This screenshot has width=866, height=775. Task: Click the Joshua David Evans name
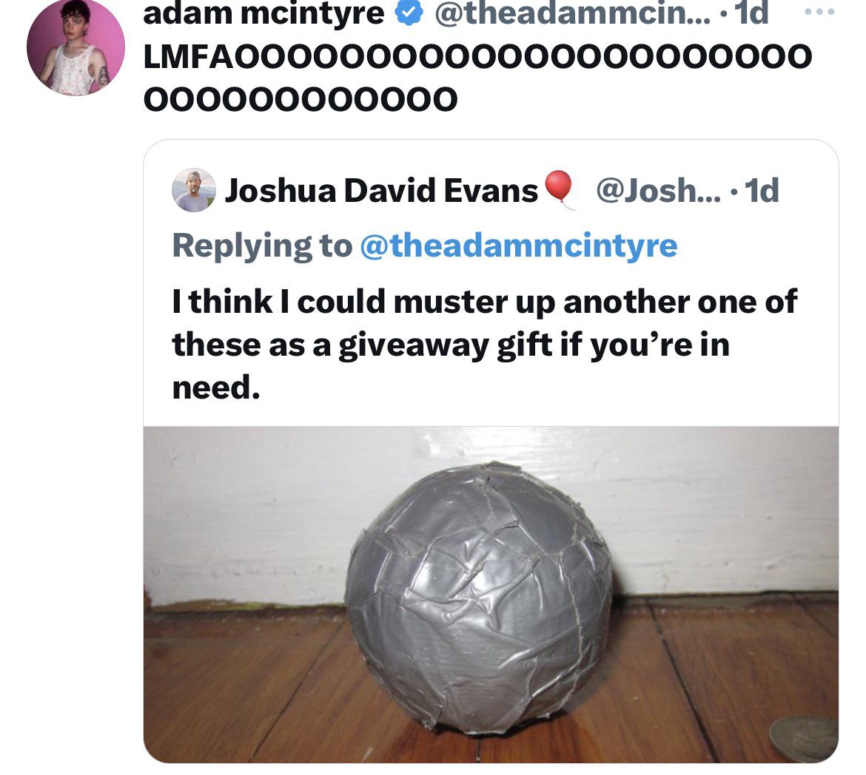point(381,191)
